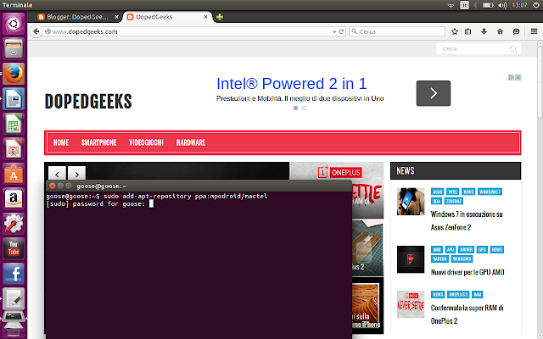Open the Amazon launcher icon

pyautogui.click(x=14, y=198)
